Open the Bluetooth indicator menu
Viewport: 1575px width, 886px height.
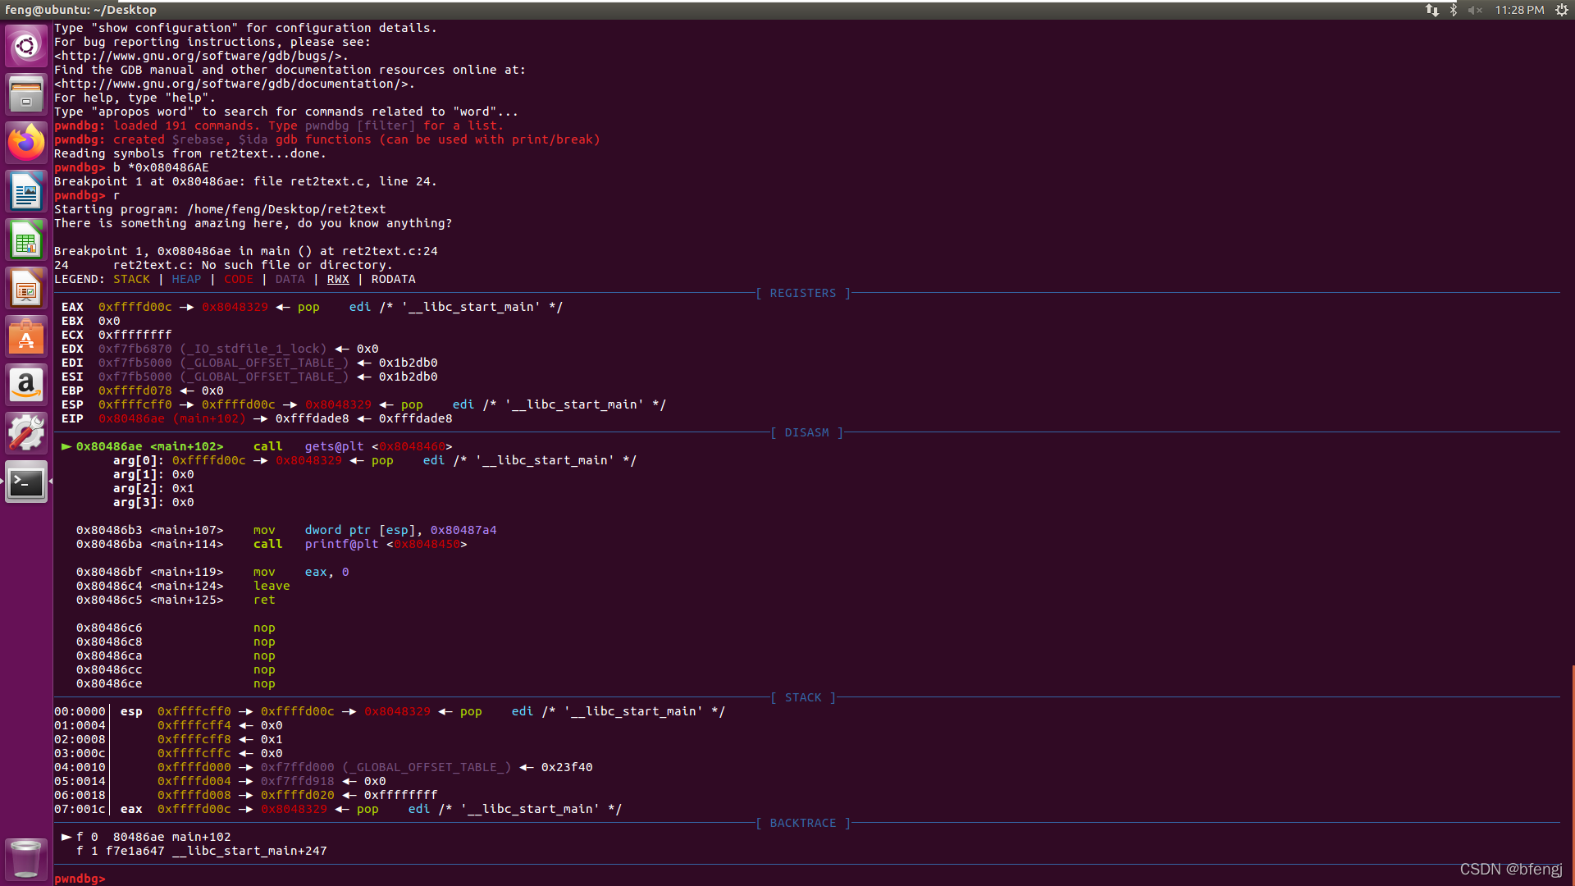pyautogui.click(x=1453, y=10)
